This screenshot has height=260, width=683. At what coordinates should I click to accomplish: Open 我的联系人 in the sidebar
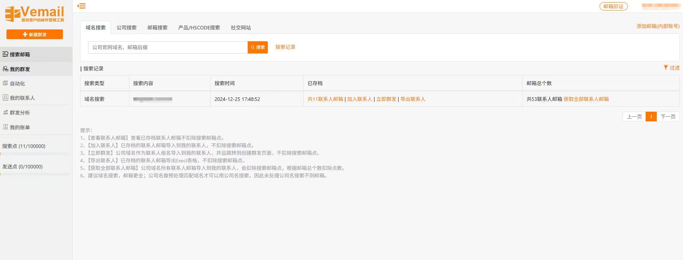click(x=22, y=98)
